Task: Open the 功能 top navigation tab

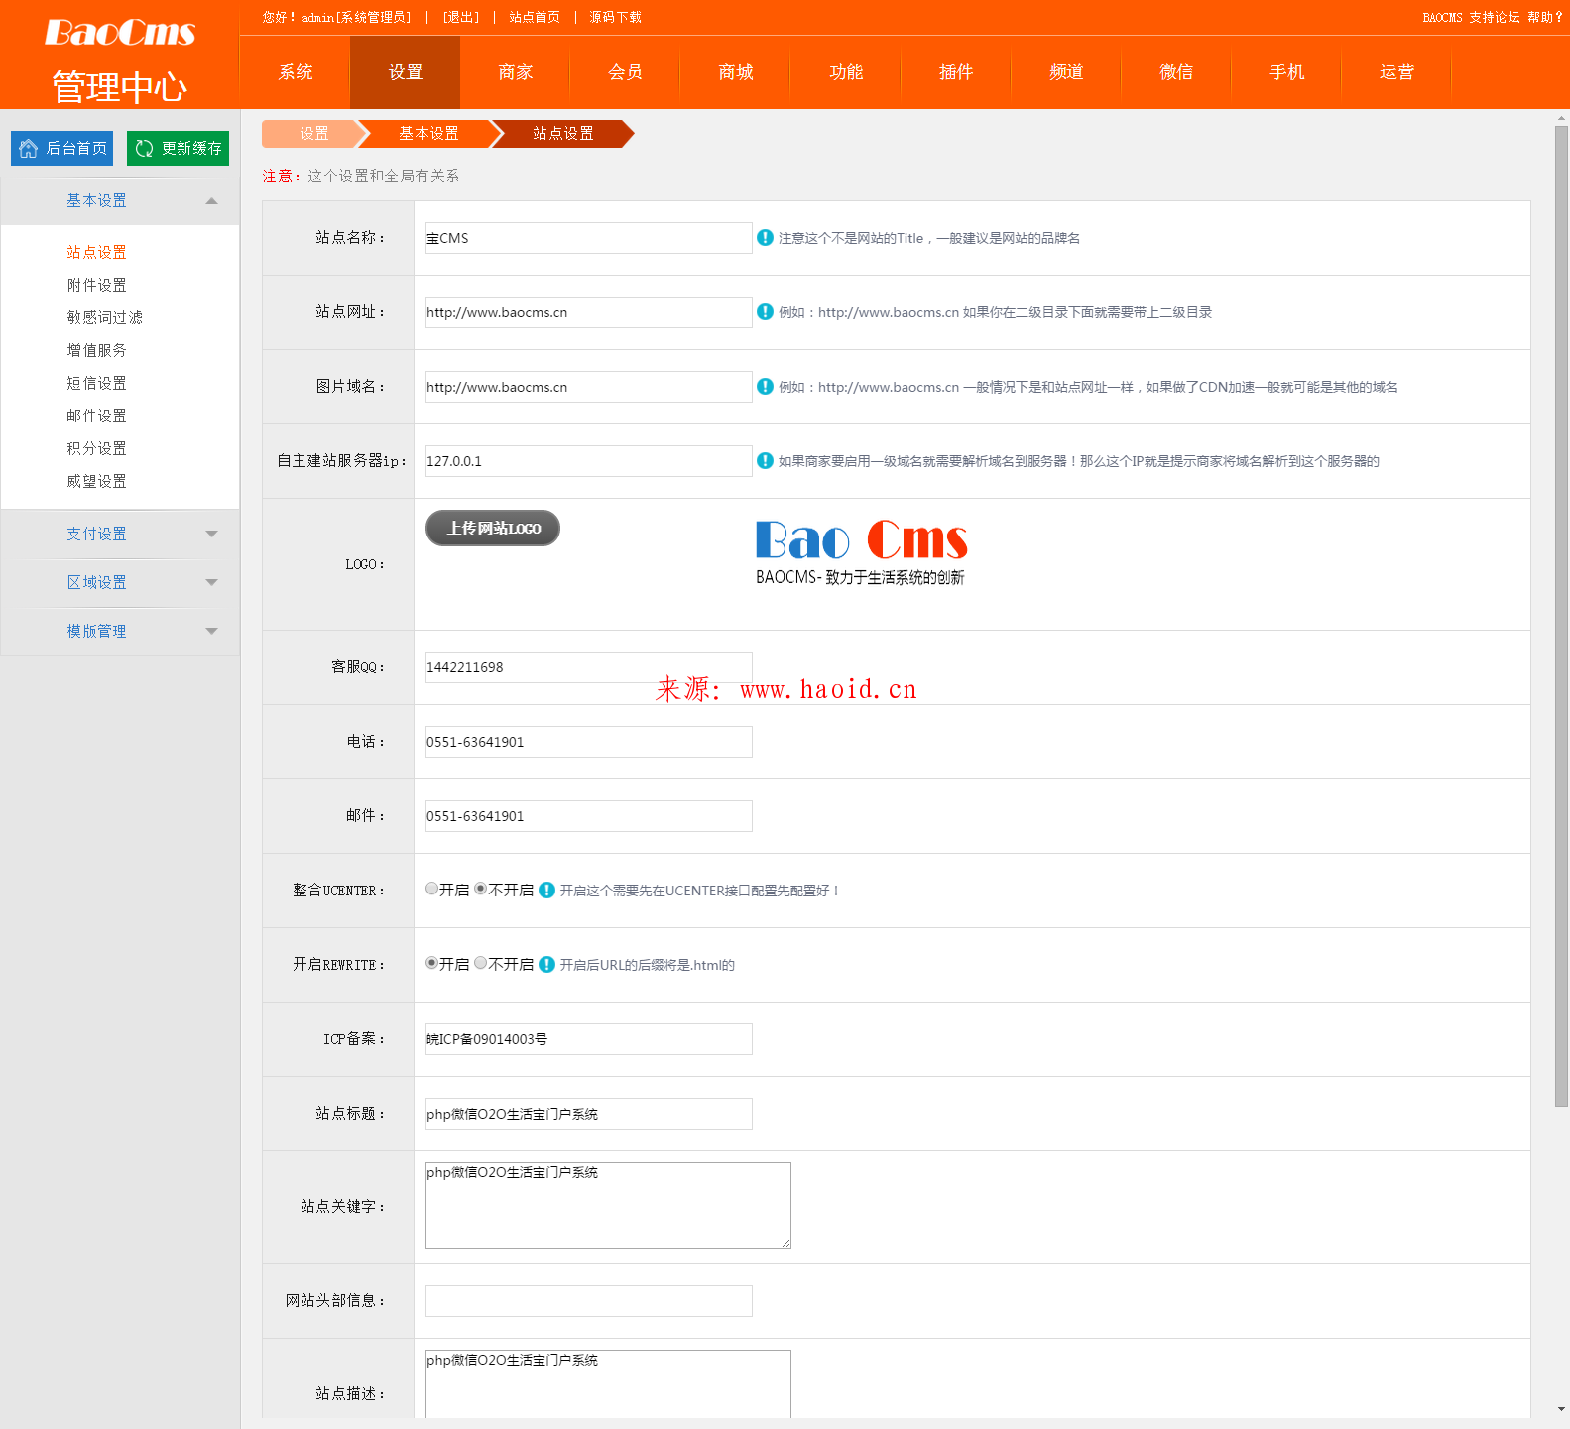Action: [846, 72]
